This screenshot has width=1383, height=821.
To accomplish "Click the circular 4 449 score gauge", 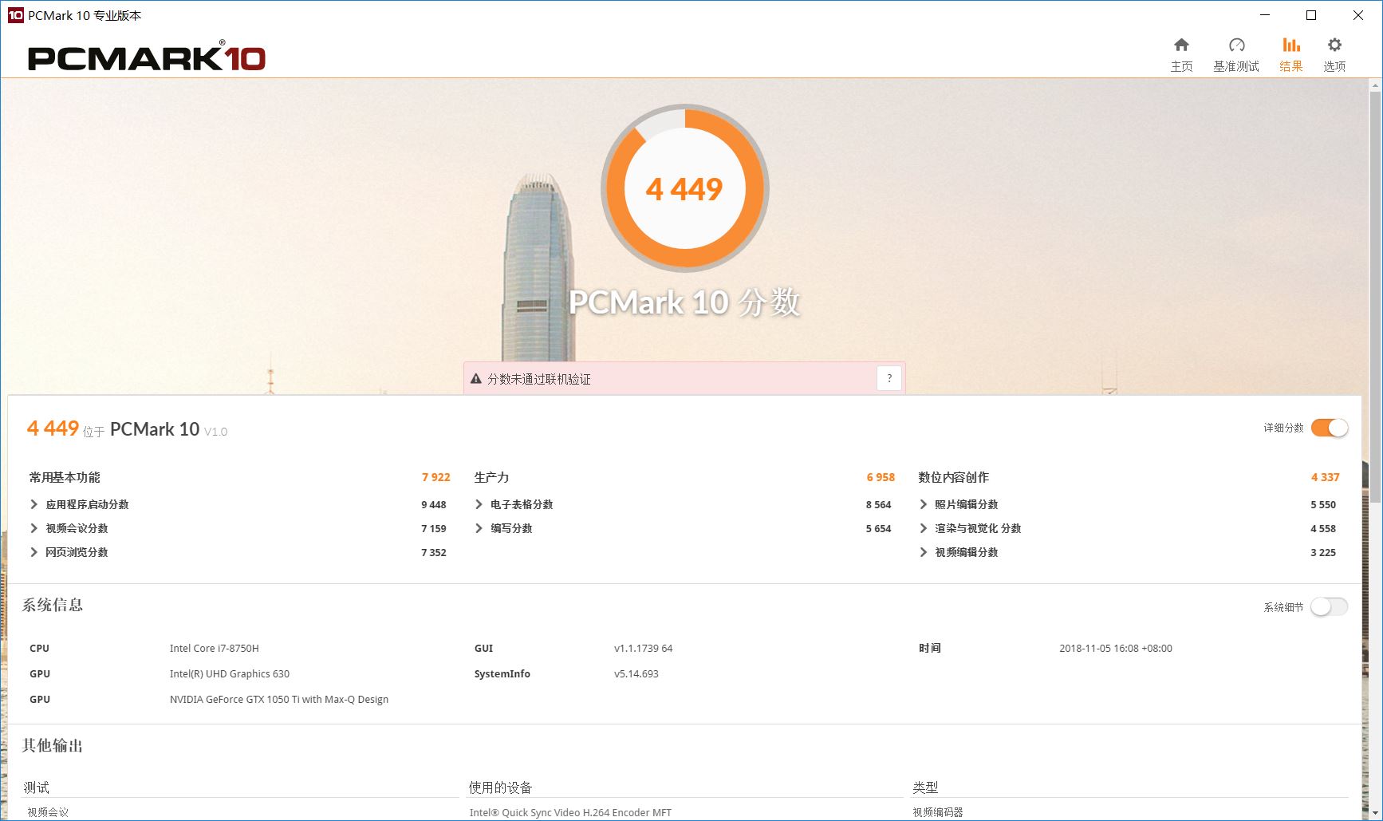I will point(684,188).
